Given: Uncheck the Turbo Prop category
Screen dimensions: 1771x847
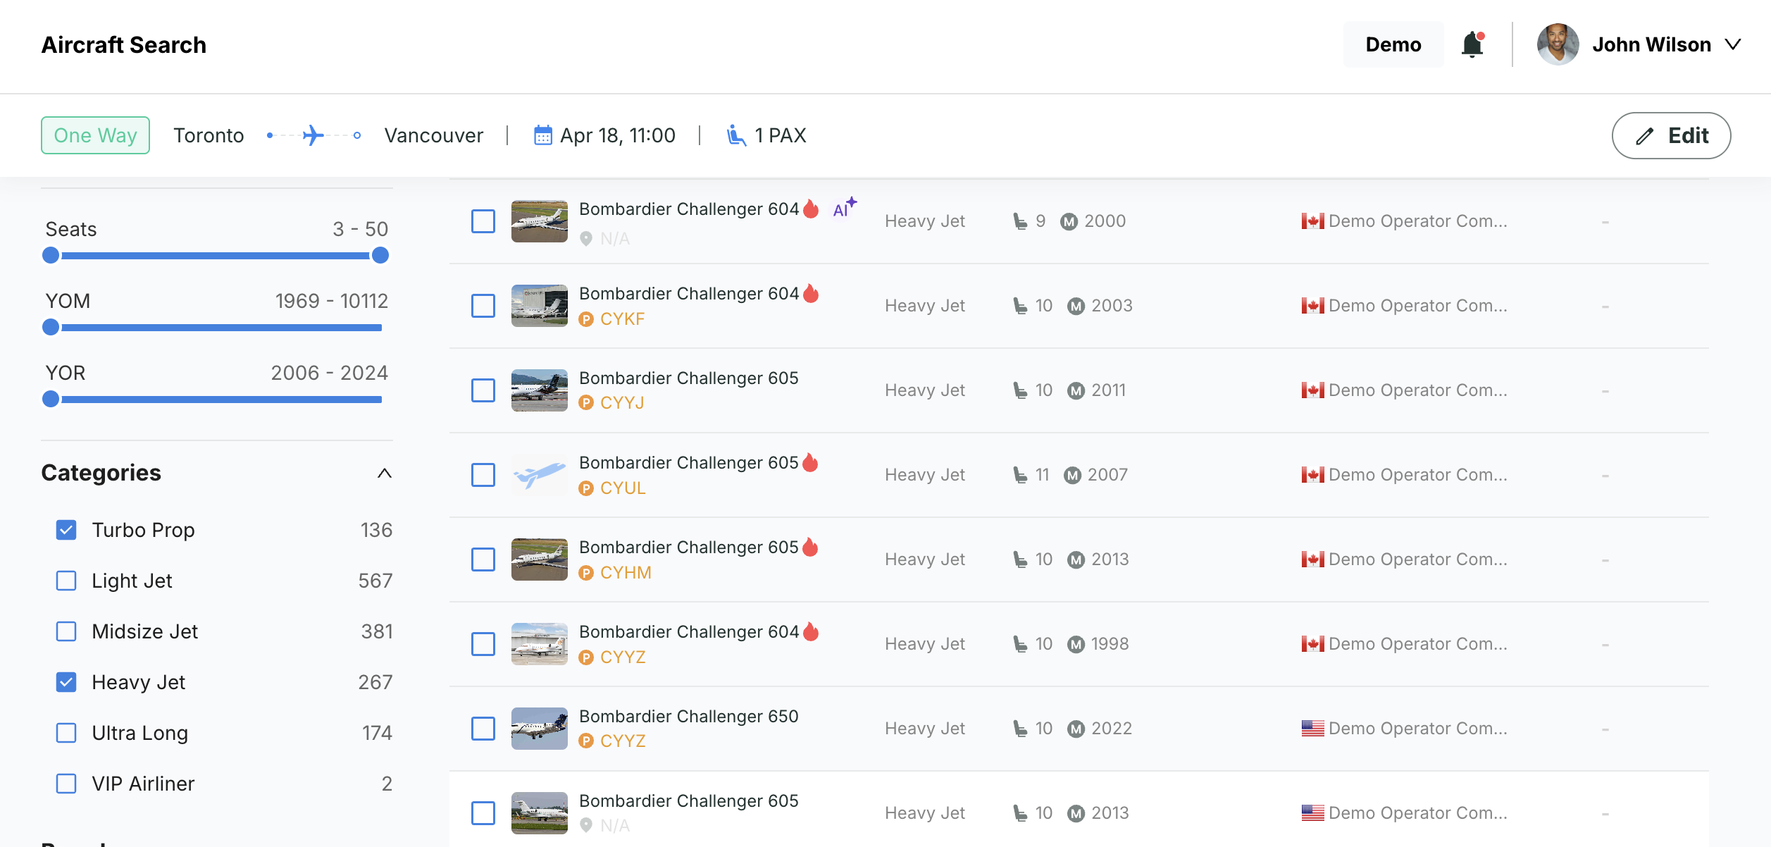Looking at the screenshot, I should coord(66,530).
